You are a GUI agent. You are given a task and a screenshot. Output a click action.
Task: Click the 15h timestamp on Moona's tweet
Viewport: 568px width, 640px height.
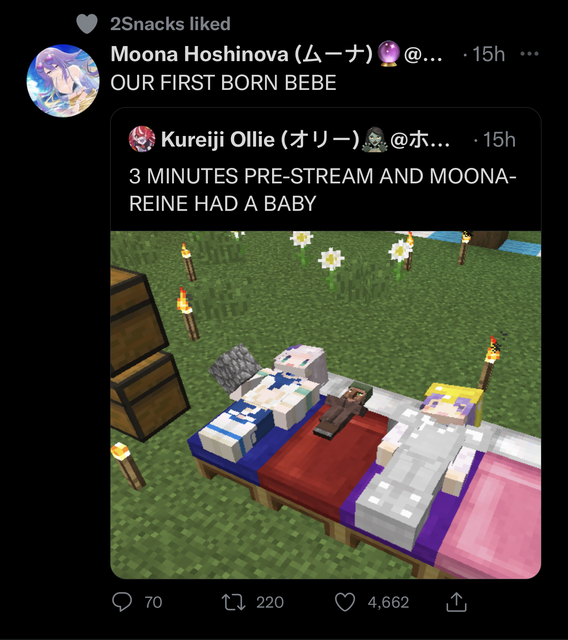pyautogui.click(x=488, y=54)
